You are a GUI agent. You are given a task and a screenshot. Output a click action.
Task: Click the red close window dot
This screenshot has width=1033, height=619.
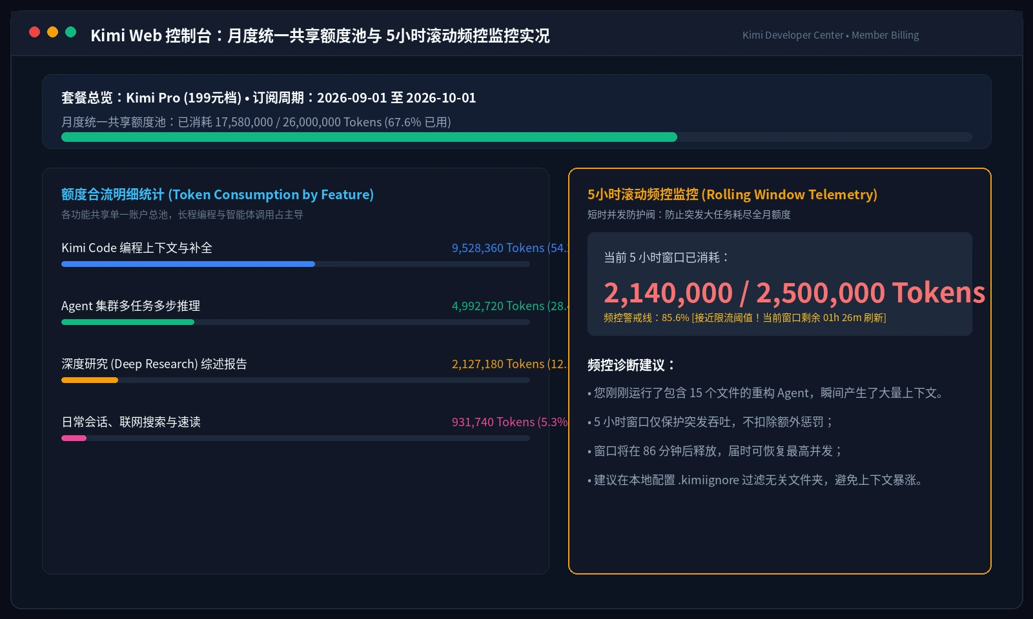pos(35,32)
